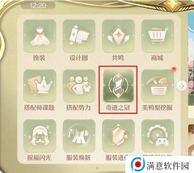Click the 美鸭梨挖掘 text label
The height and width of the screenshot is (173, 194).
[157, 108]
